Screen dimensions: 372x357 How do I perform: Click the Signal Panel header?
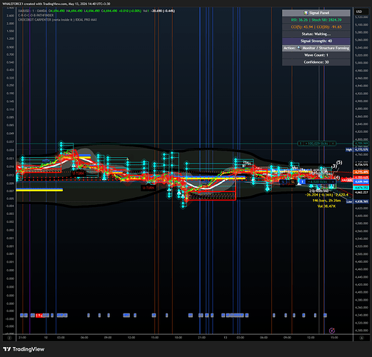click(316, 13)
